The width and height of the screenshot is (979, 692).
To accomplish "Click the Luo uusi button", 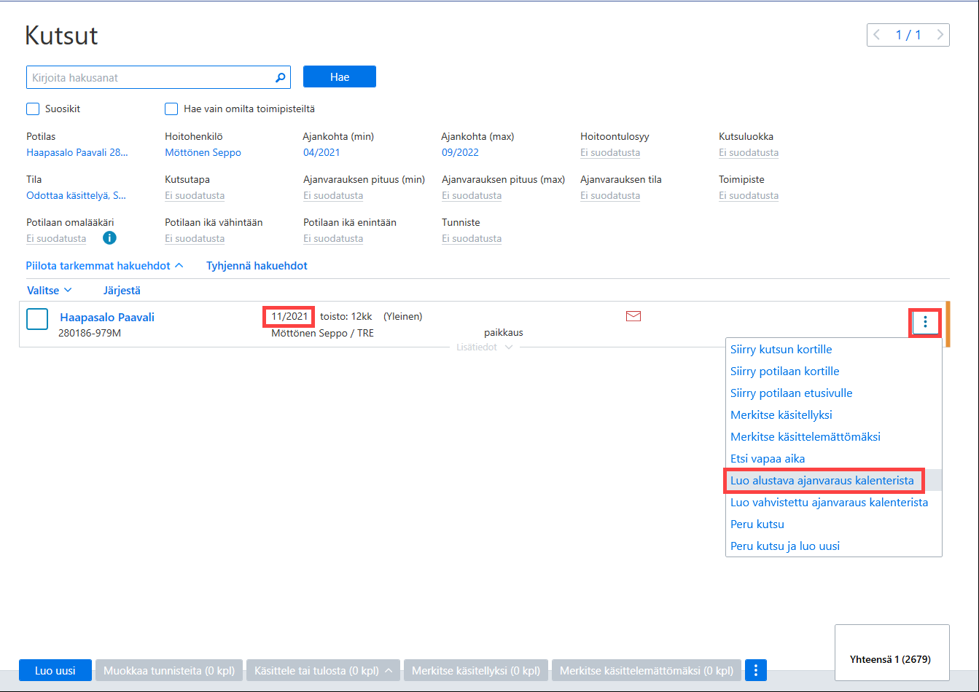I will pyautogui.click(x=55, y=670).
